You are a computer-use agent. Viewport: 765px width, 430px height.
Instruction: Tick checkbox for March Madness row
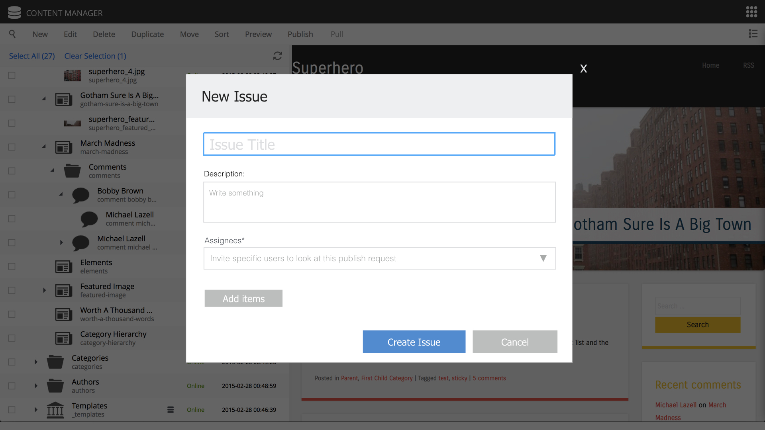[12, 147]
